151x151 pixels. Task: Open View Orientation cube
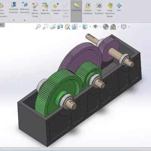click(x=74, y=27)
